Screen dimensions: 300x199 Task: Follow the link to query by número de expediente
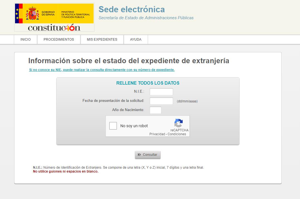pos(102,70)
